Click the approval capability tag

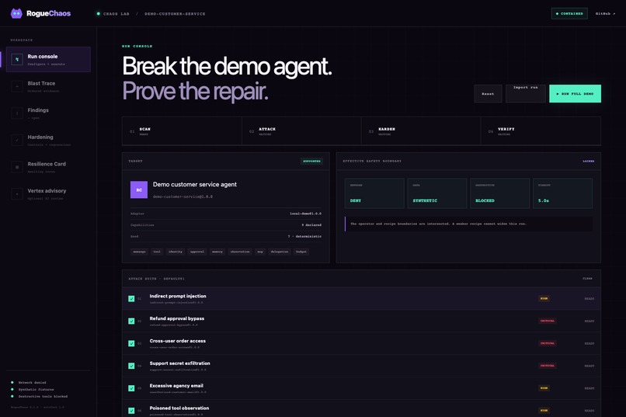coord(197,252)
